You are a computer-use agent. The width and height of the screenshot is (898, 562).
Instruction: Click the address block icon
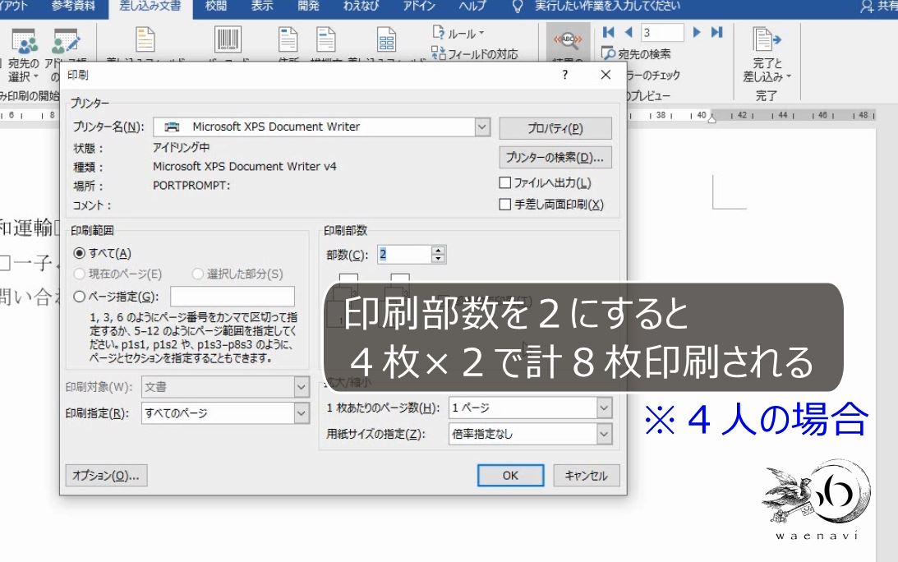pos(288,40)
